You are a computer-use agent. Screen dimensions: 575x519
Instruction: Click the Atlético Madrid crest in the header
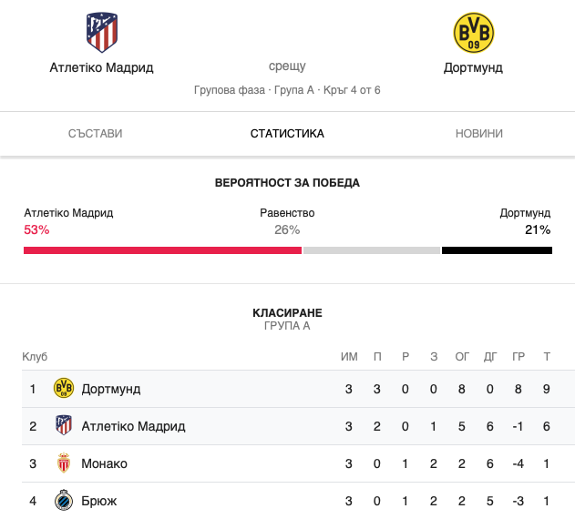[x=101, y=33]
